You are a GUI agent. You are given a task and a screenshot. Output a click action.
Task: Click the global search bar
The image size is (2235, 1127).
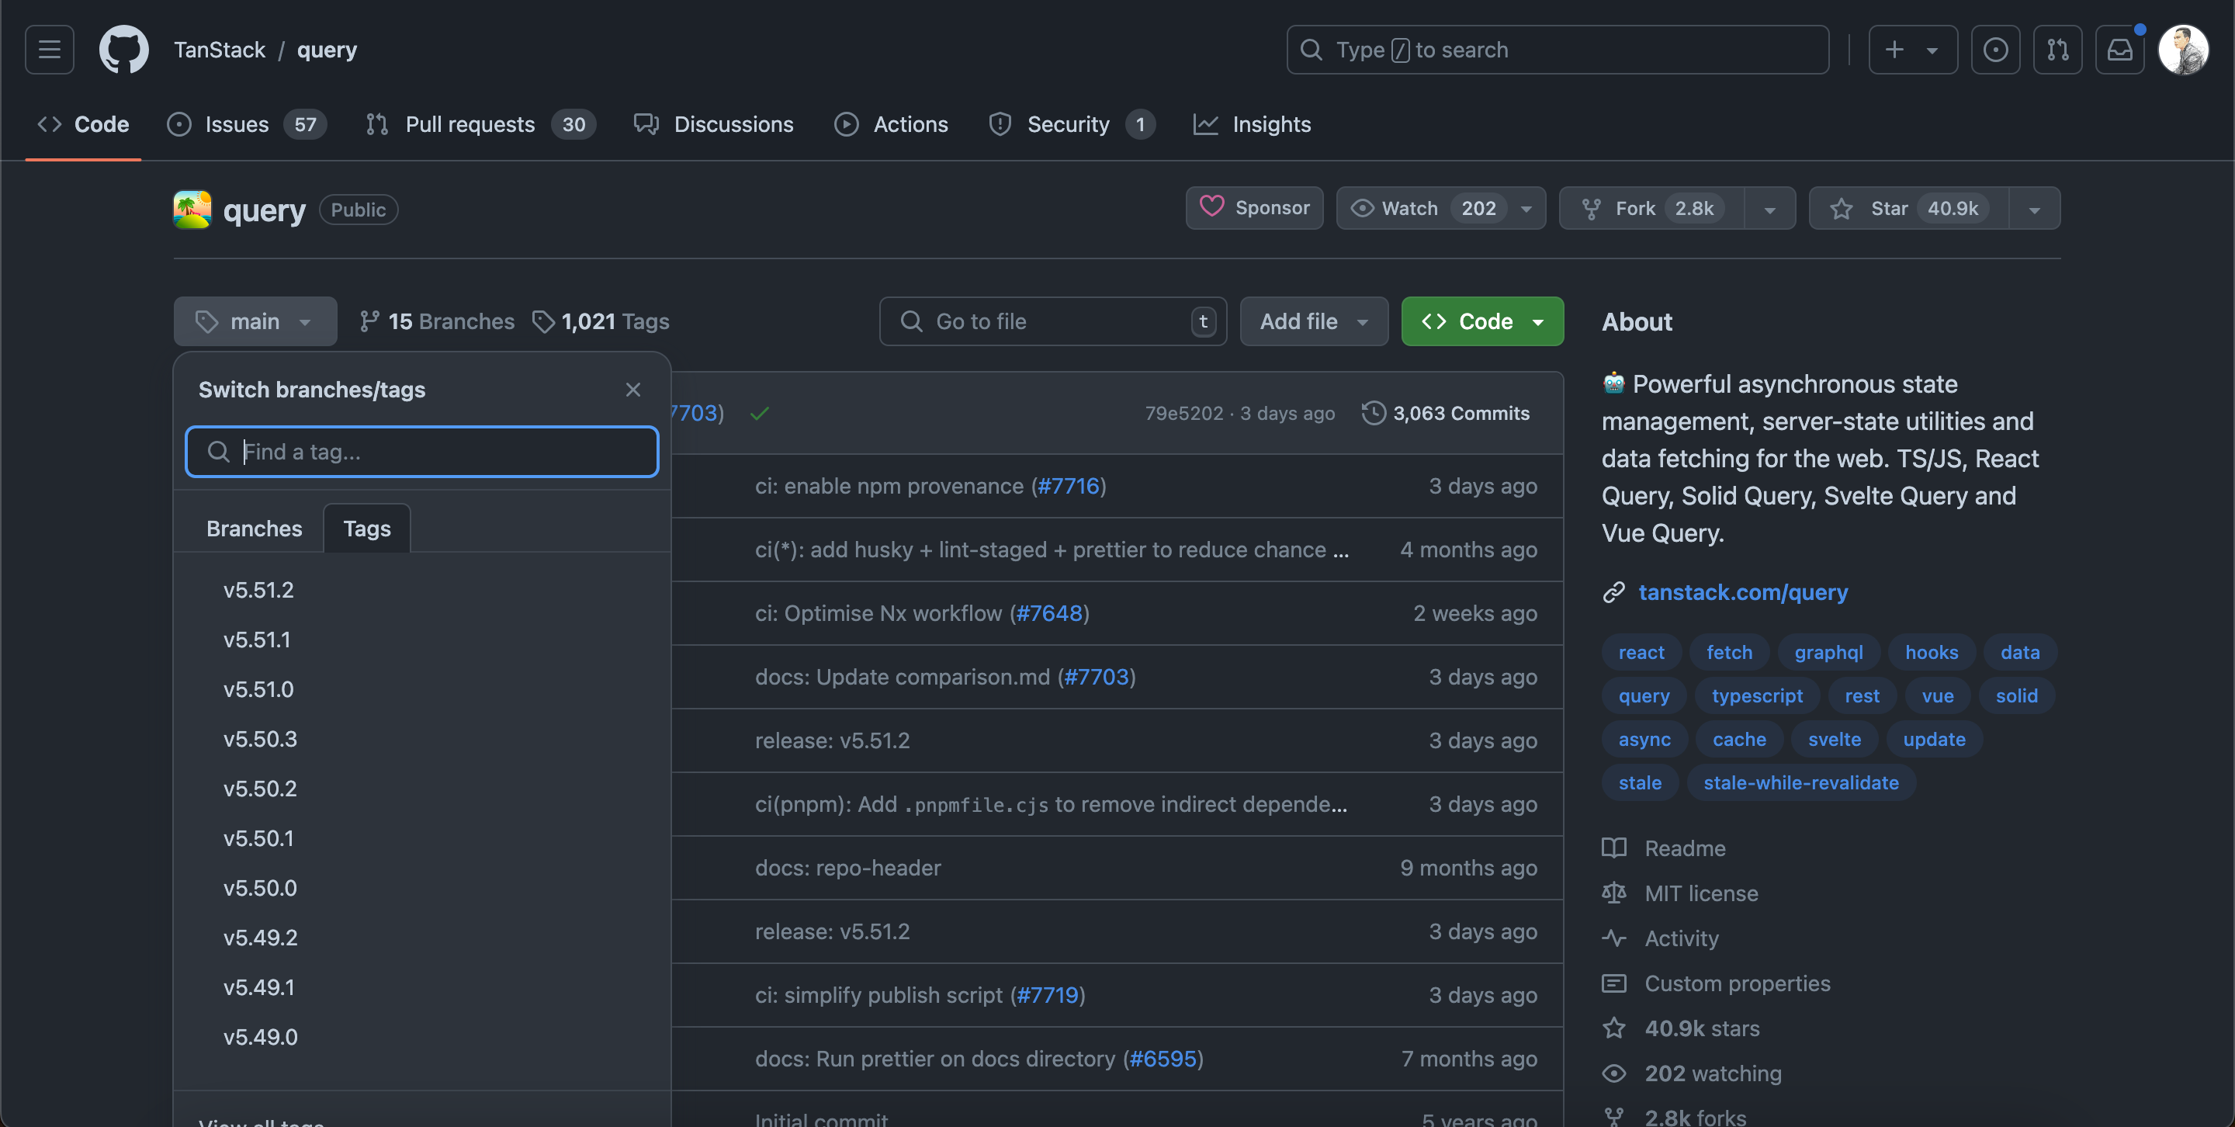1558,50
